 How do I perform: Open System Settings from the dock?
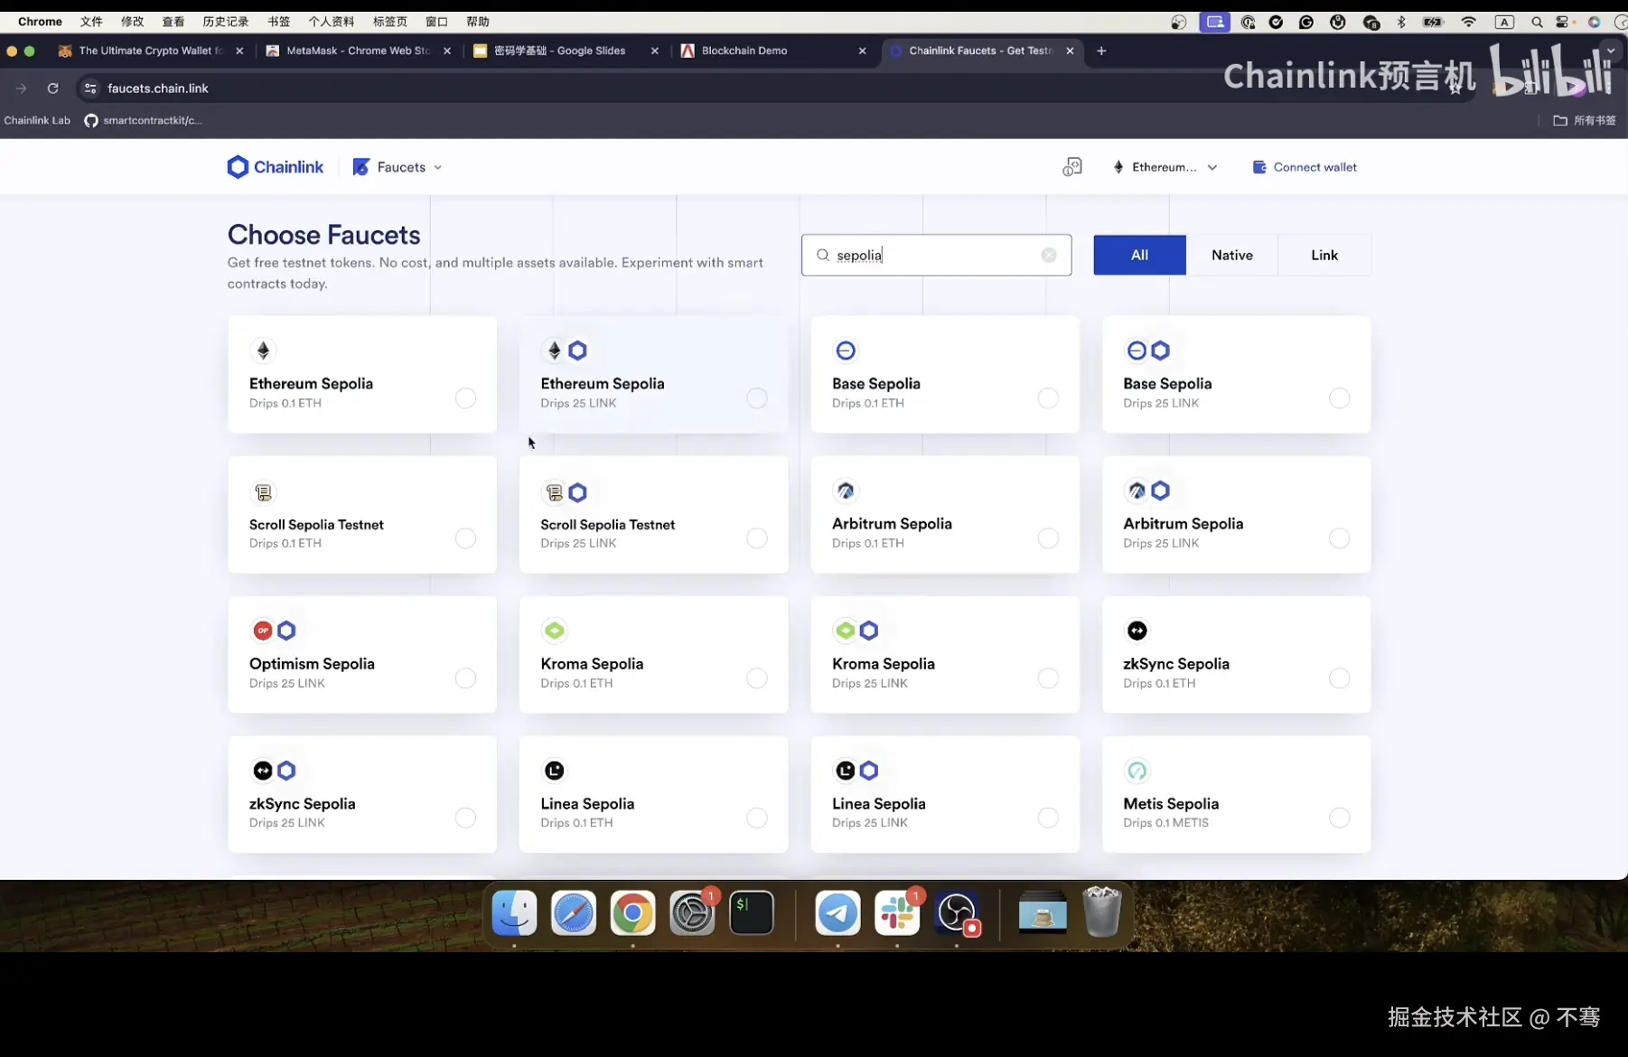pyautogui.click(x=692, y=913)
